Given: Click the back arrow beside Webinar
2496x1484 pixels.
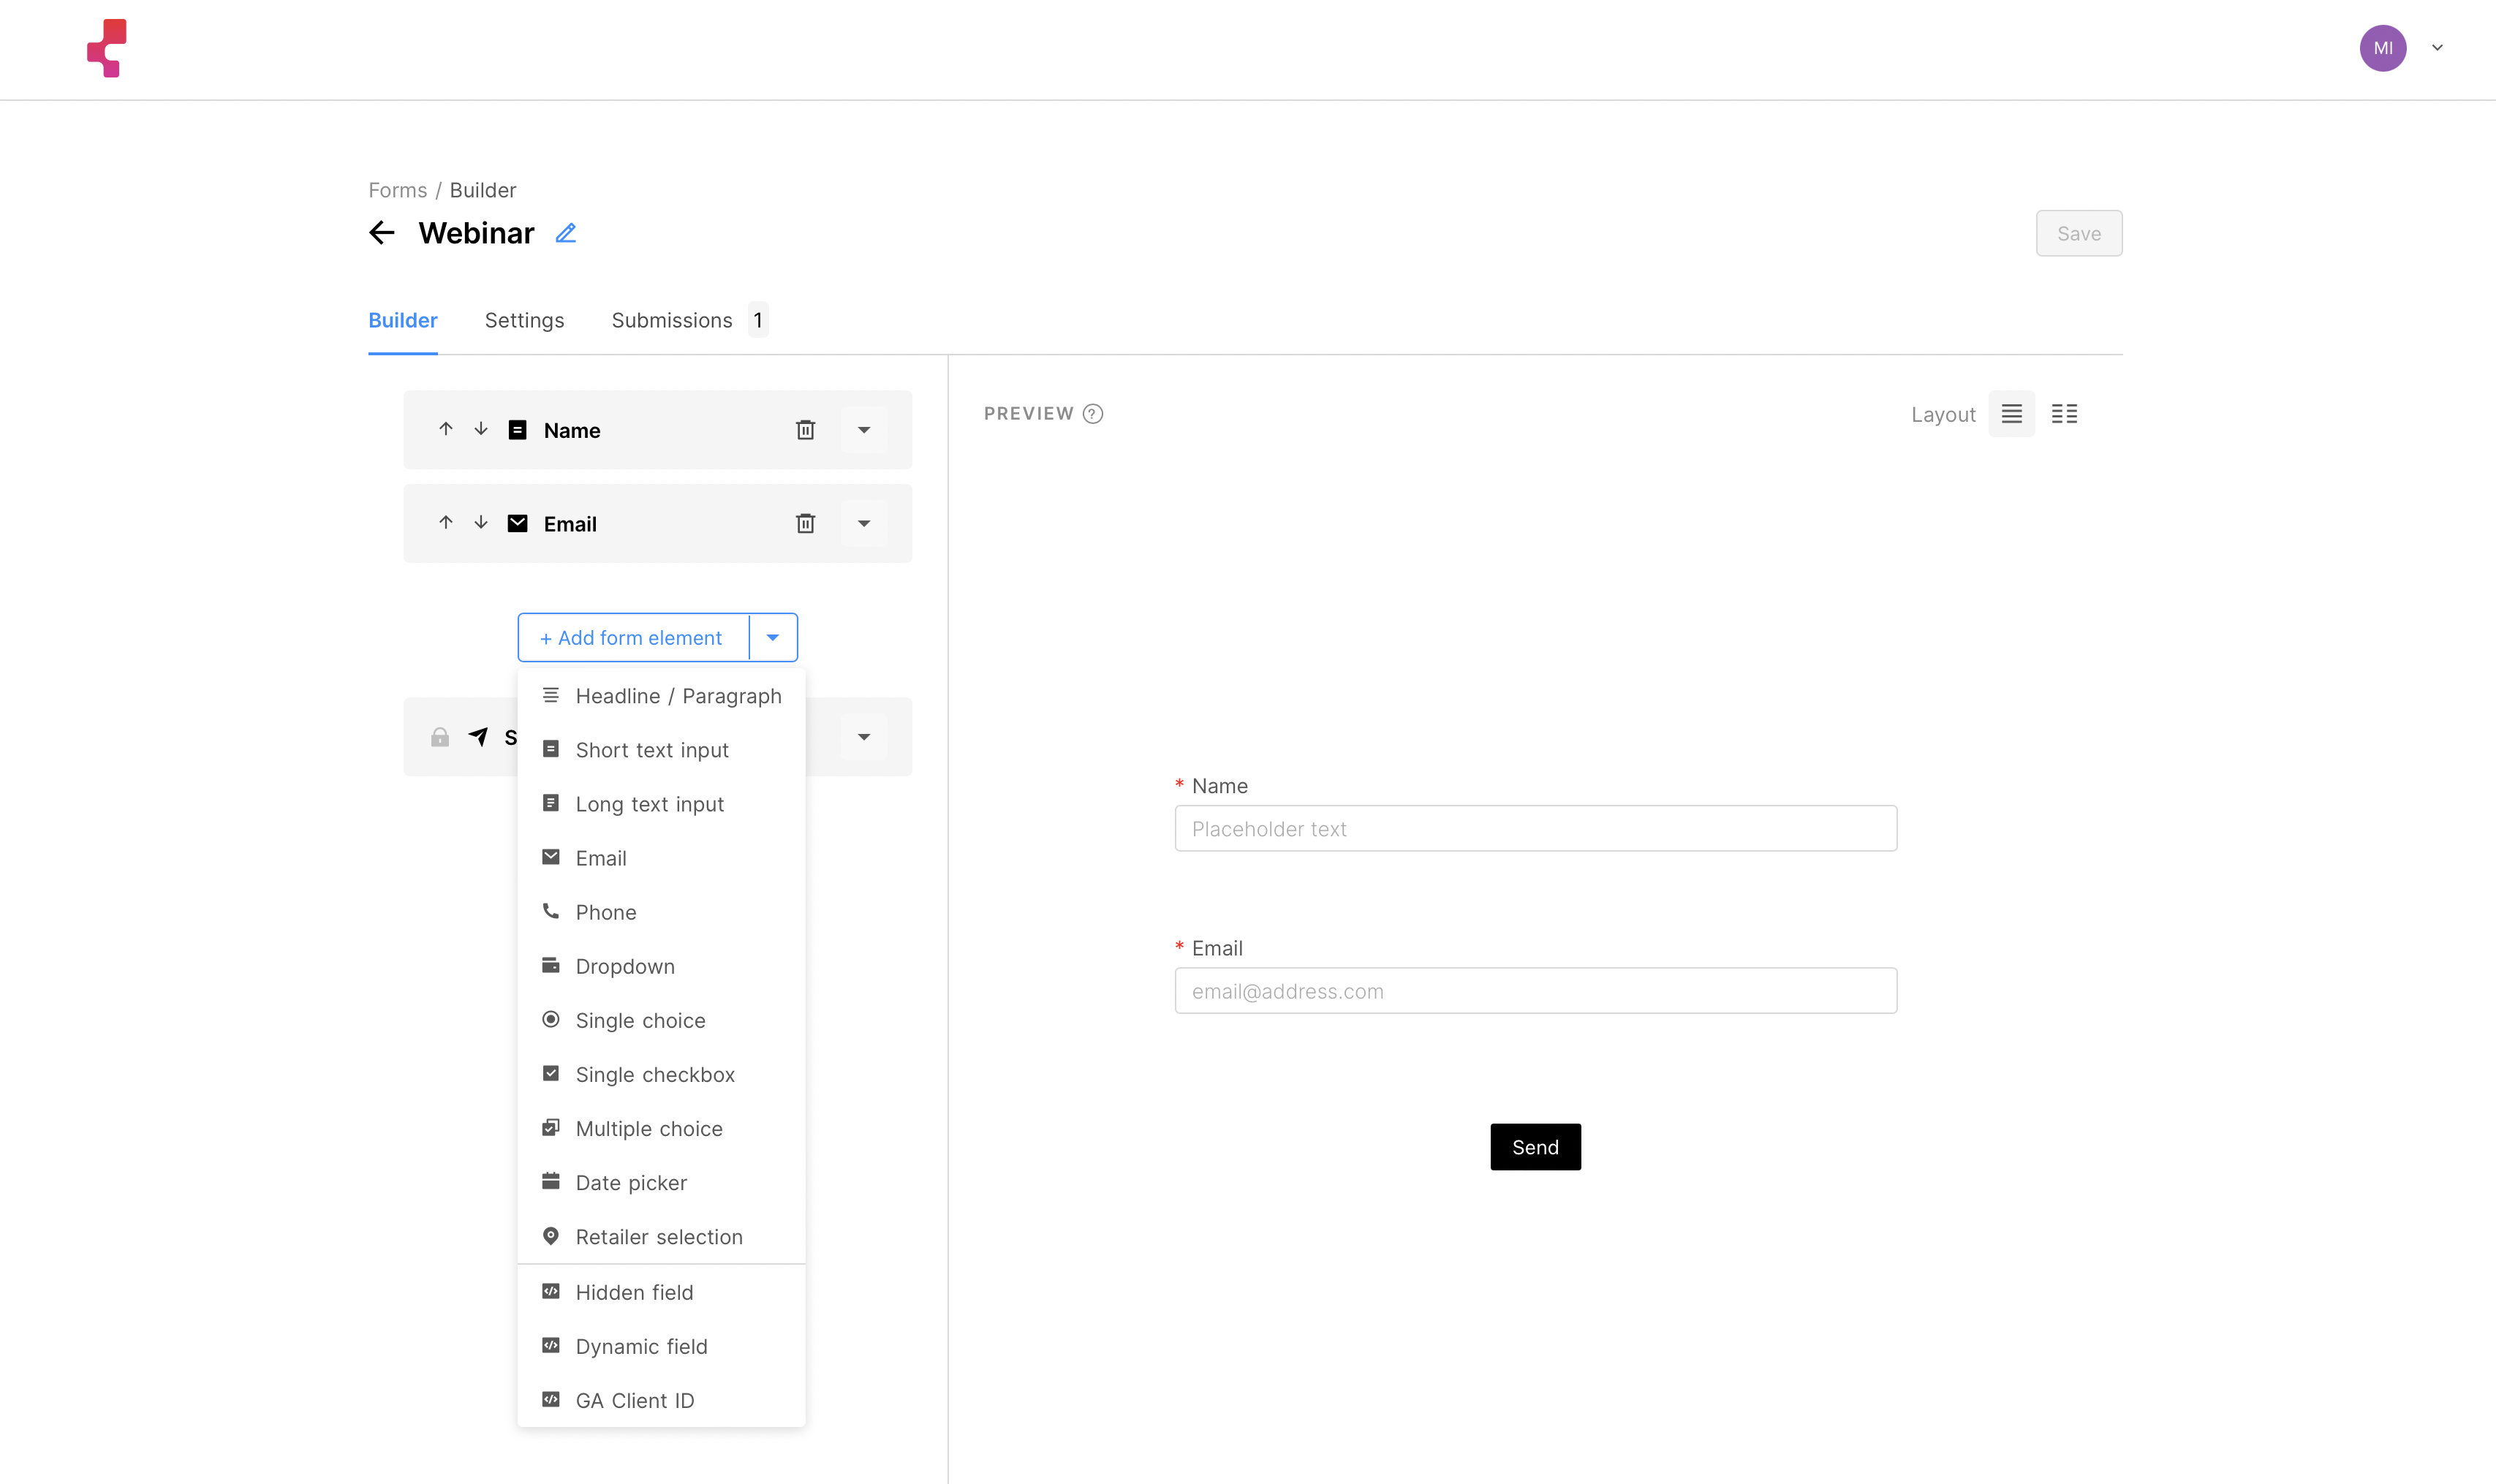Looking at the screenshot, I should (382, 233).
